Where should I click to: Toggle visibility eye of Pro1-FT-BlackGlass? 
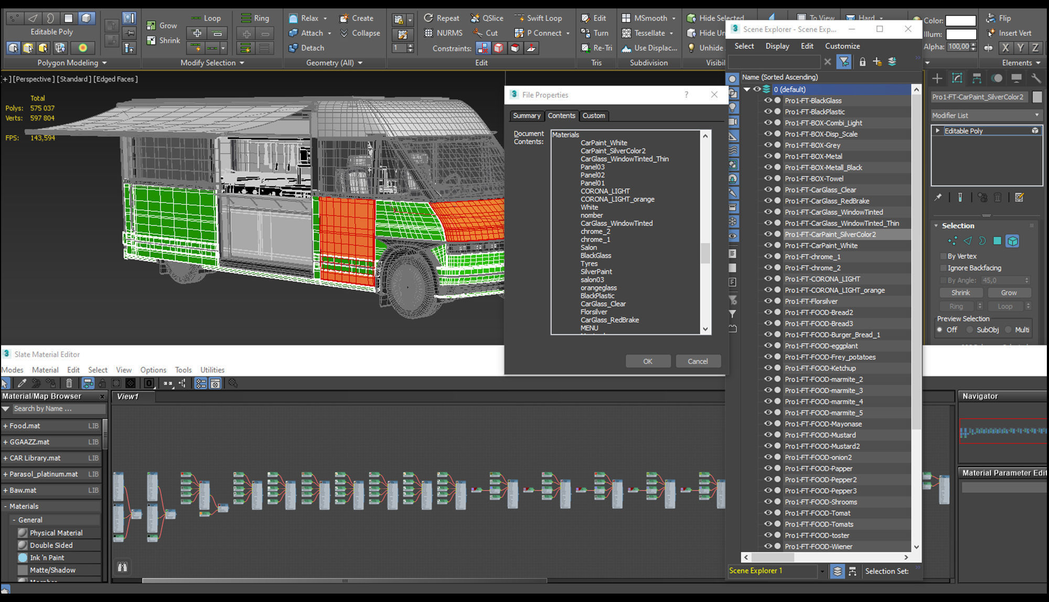768,100
